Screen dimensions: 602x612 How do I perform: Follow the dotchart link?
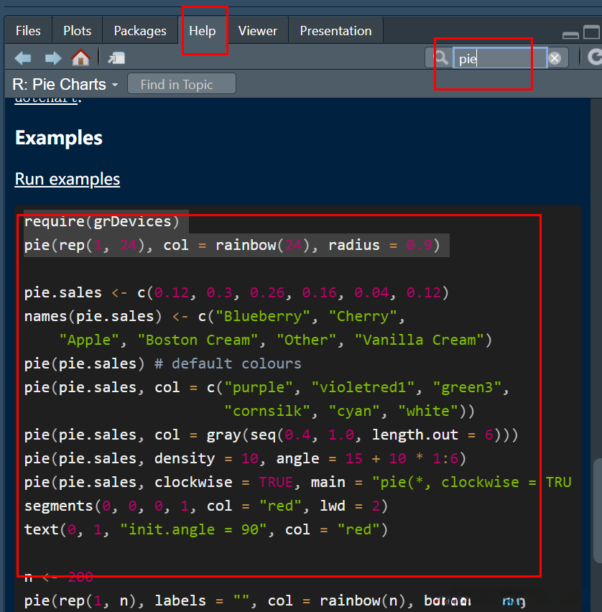[x=46, y=100]
